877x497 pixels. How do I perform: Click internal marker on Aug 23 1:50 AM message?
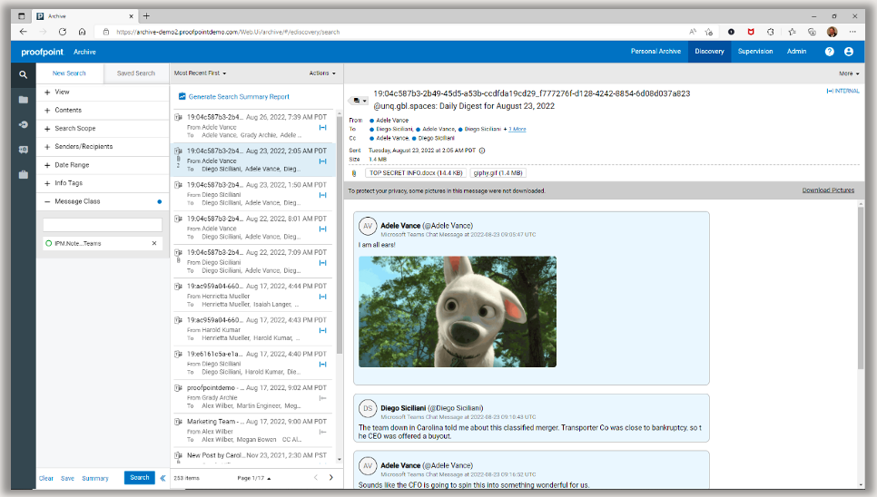(322, 195)
